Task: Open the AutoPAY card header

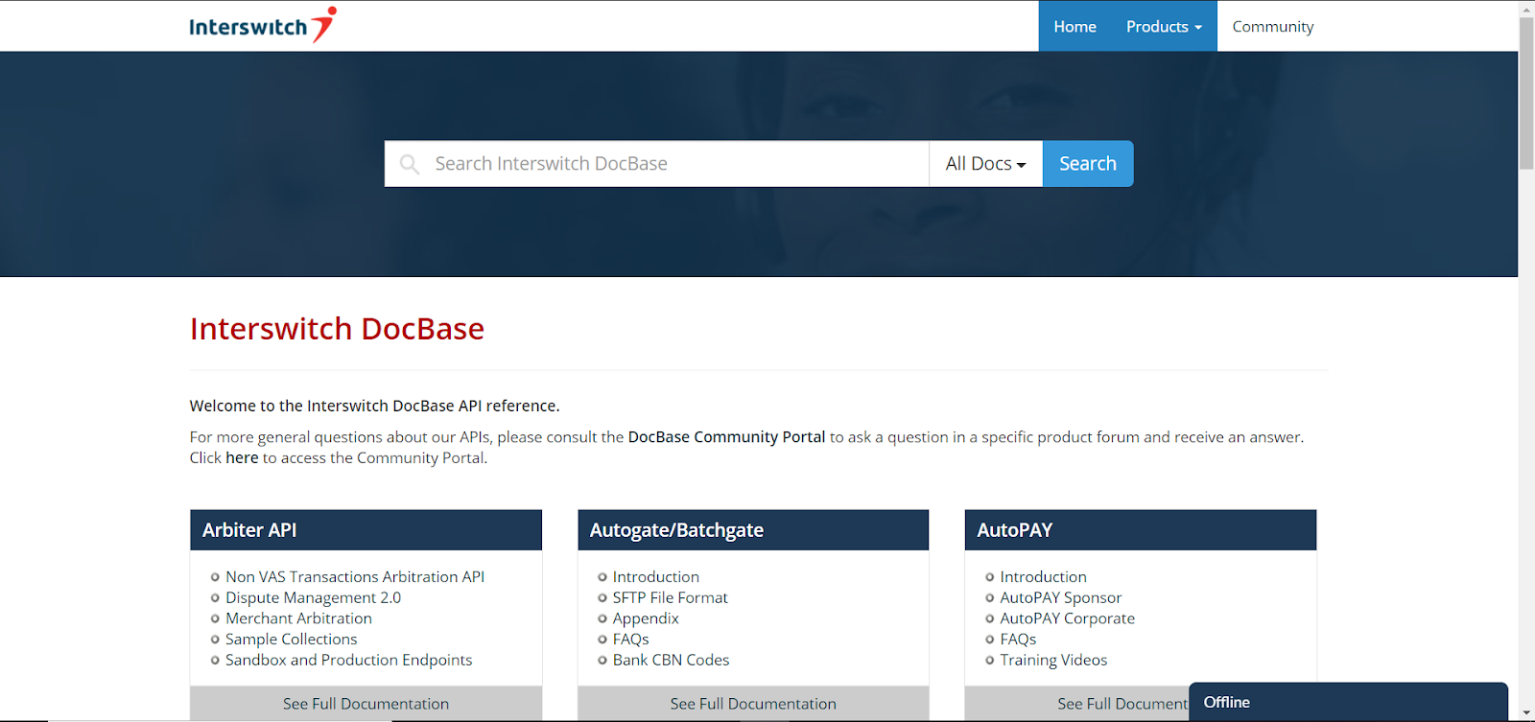Action: pyautogui.click(x=1141, y=530)
